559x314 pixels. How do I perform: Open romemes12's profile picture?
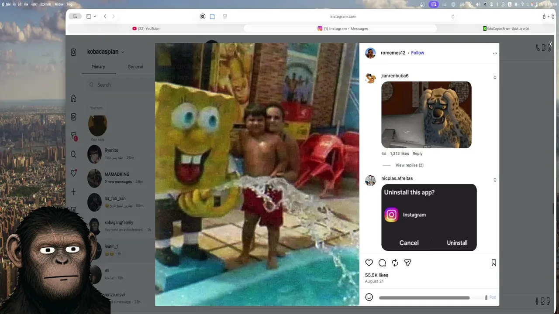pos(370,53)
